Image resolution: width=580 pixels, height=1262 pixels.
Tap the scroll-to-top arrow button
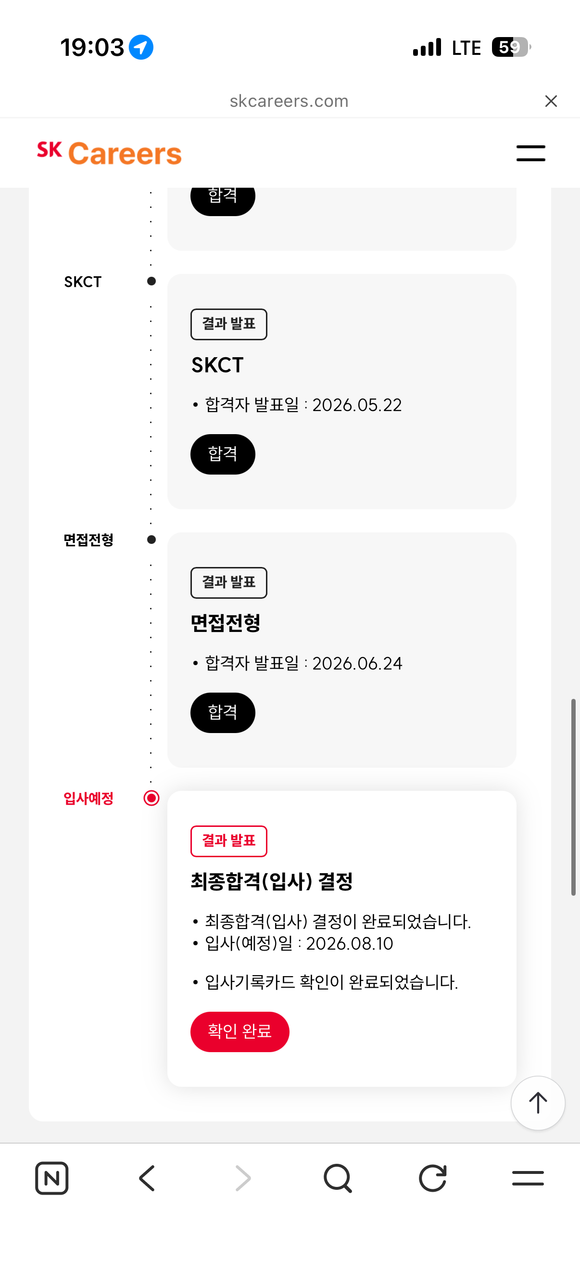(x=538, y=1103)
